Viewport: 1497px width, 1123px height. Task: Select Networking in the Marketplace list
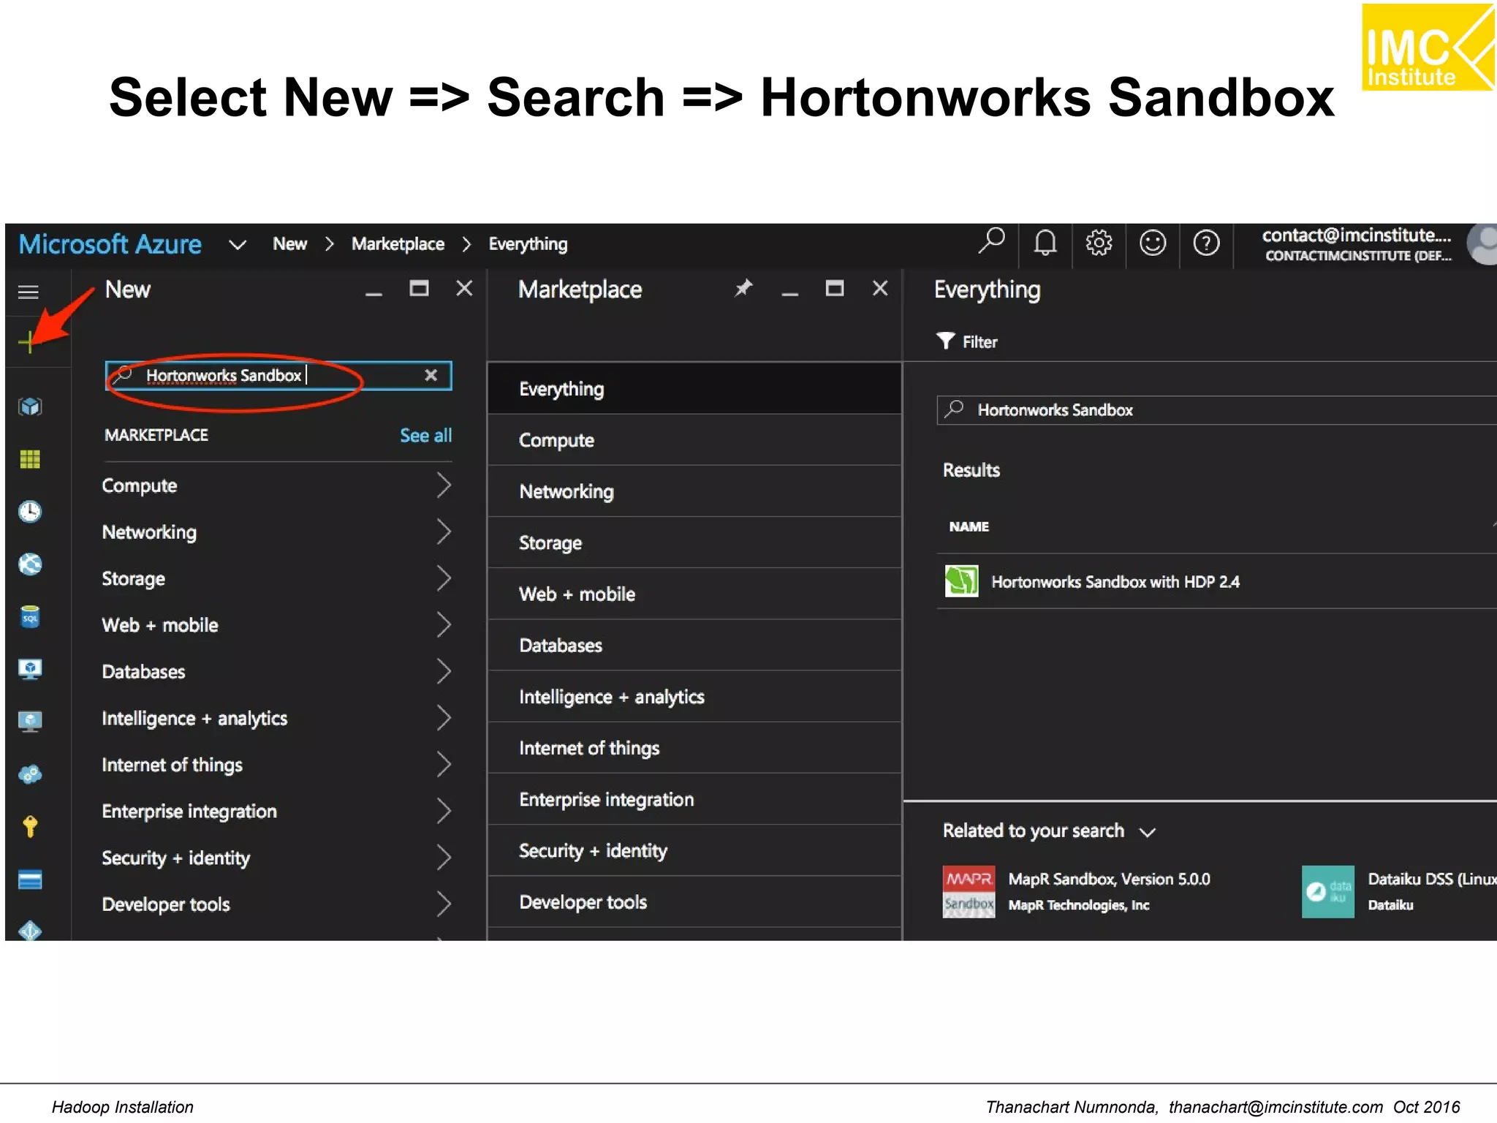[694, 491]
